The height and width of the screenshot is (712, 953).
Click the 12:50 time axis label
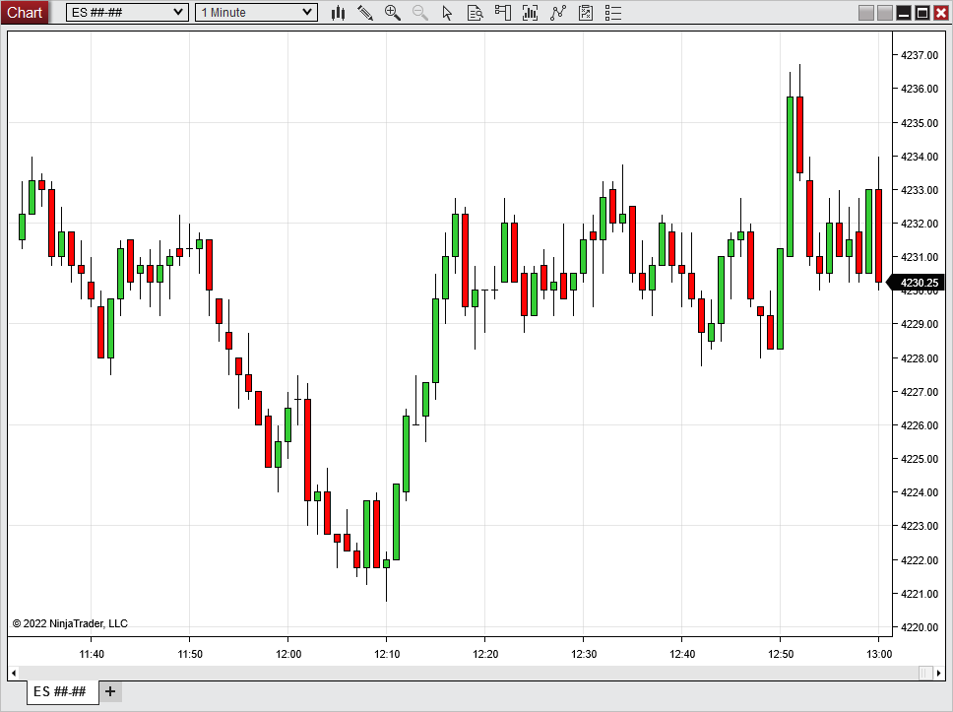[781, 654]
